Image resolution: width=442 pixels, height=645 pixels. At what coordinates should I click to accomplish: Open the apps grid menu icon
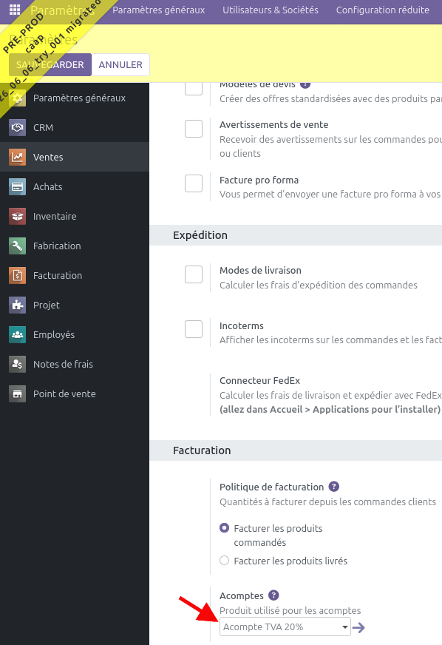click(x=14, y=10)
